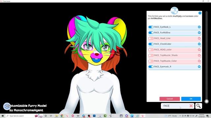Enable the FACE_TopMuzzle_Color switch
Image resolution: width=211 pixels, height=118 pixels.
[x=151, y=61]
